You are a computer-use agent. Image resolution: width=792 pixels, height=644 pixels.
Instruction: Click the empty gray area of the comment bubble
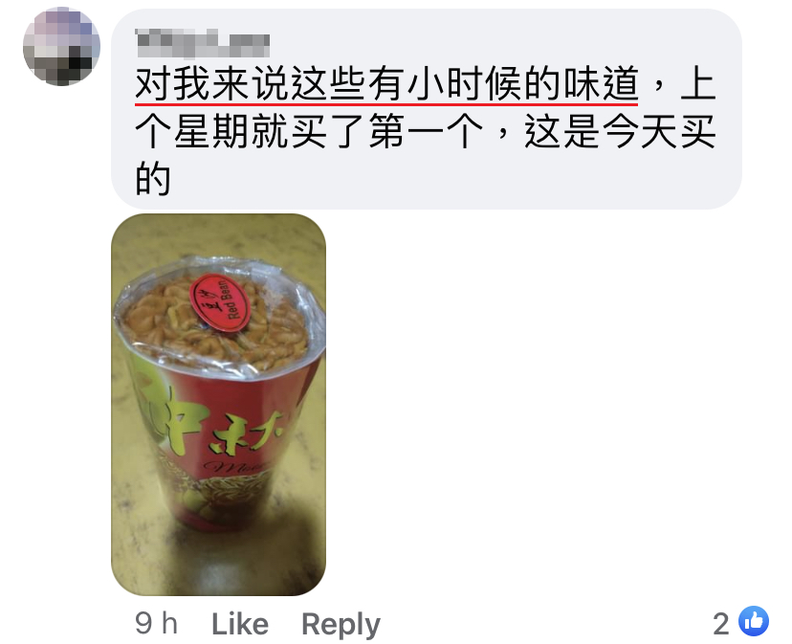click(x=454, y=180)
